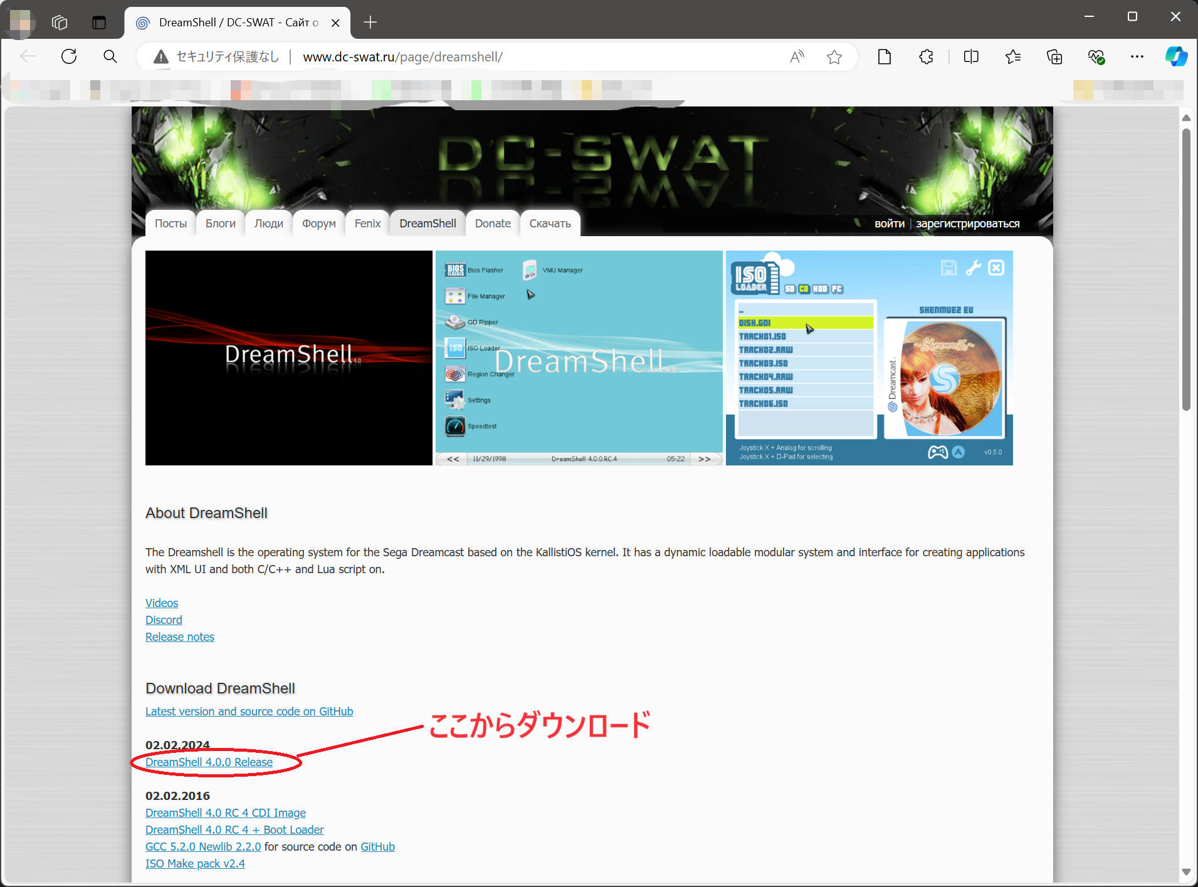Image resolution: width=1198 pixels, height=887 pixels.
Task: Open the GitHub source code link
Action: pos(377,846)
